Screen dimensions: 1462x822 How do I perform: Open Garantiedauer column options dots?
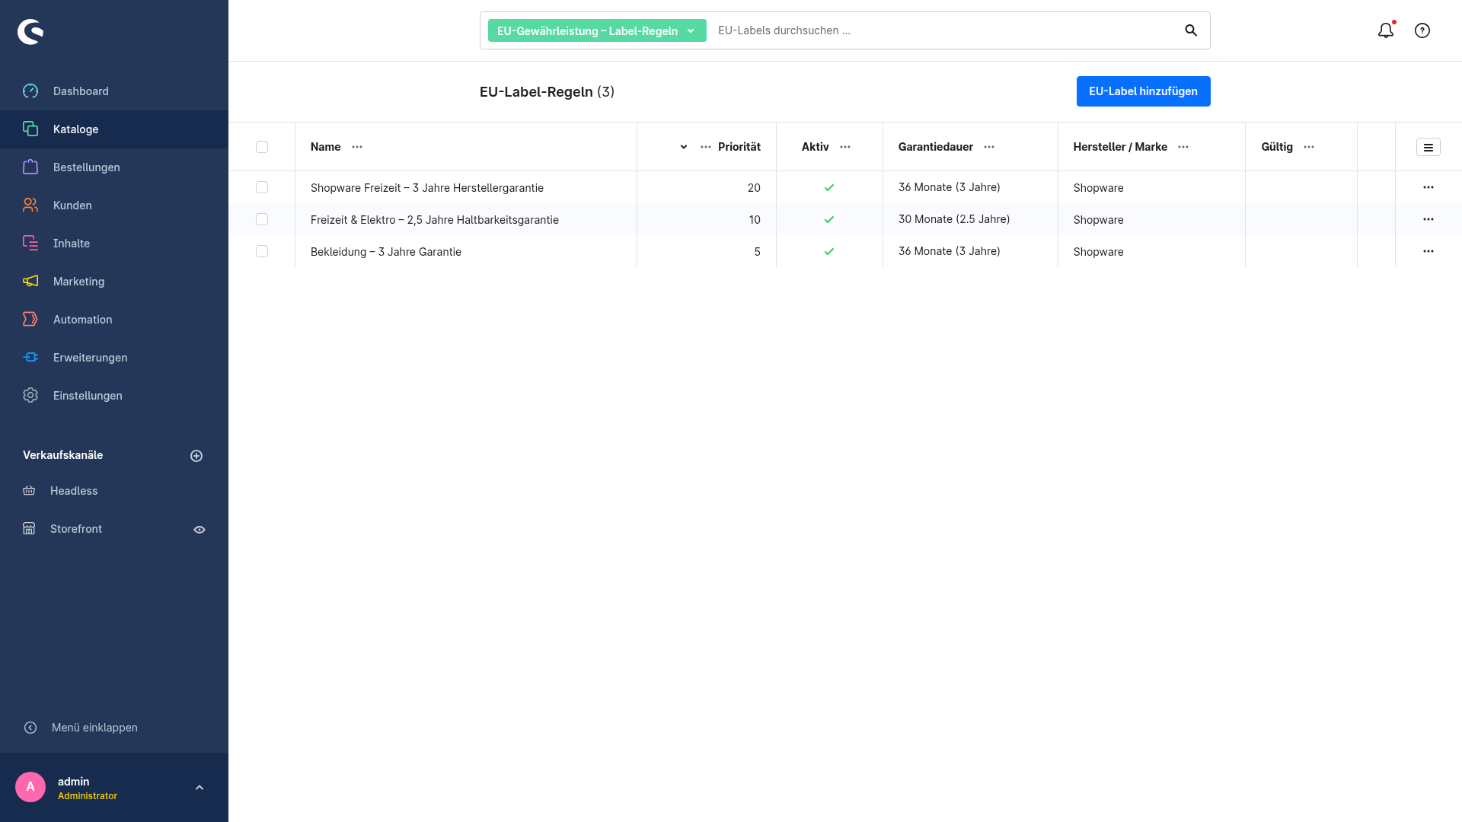point(989,147)
